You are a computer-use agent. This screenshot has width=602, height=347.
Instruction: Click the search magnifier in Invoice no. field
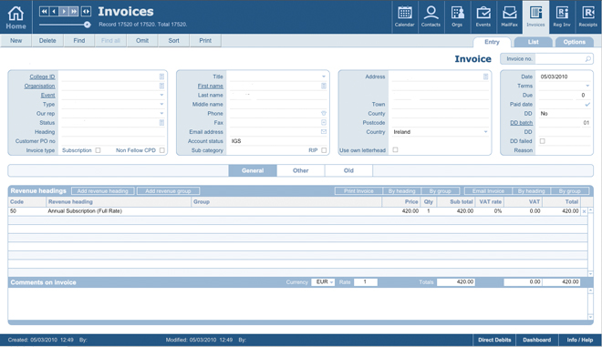pos(587,58)
